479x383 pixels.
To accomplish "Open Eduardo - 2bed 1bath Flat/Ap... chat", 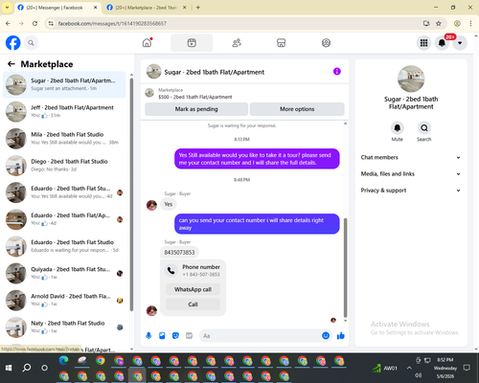I will pyautogui.click(x=64, y=219).
